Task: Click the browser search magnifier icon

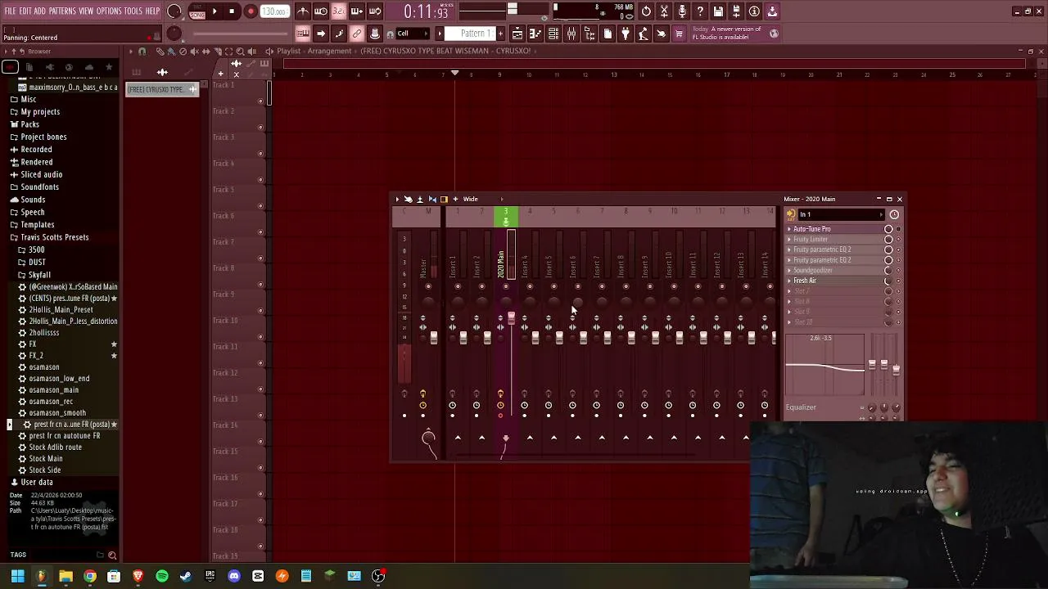Action: point(112,555)
